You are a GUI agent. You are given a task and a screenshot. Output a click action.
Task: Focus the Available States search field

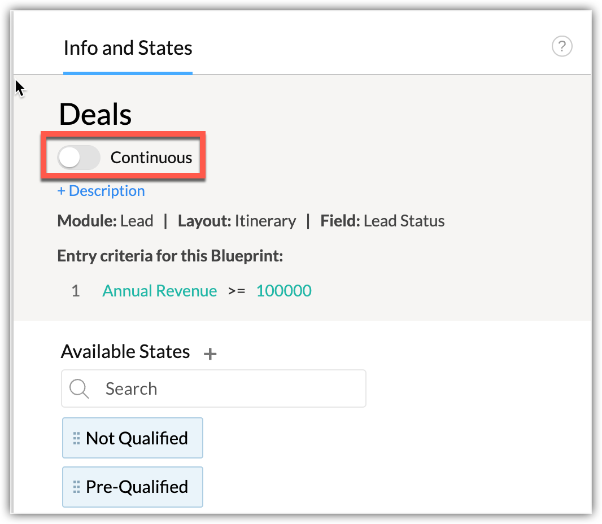(x=226, y=388)
